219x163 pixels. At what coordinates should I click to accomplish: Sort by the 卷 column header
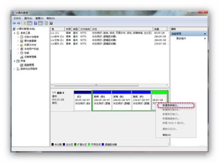click(x=57, y=29)
